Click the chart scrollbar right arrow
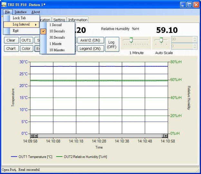 pyautogui.click(x=166, y=136)
